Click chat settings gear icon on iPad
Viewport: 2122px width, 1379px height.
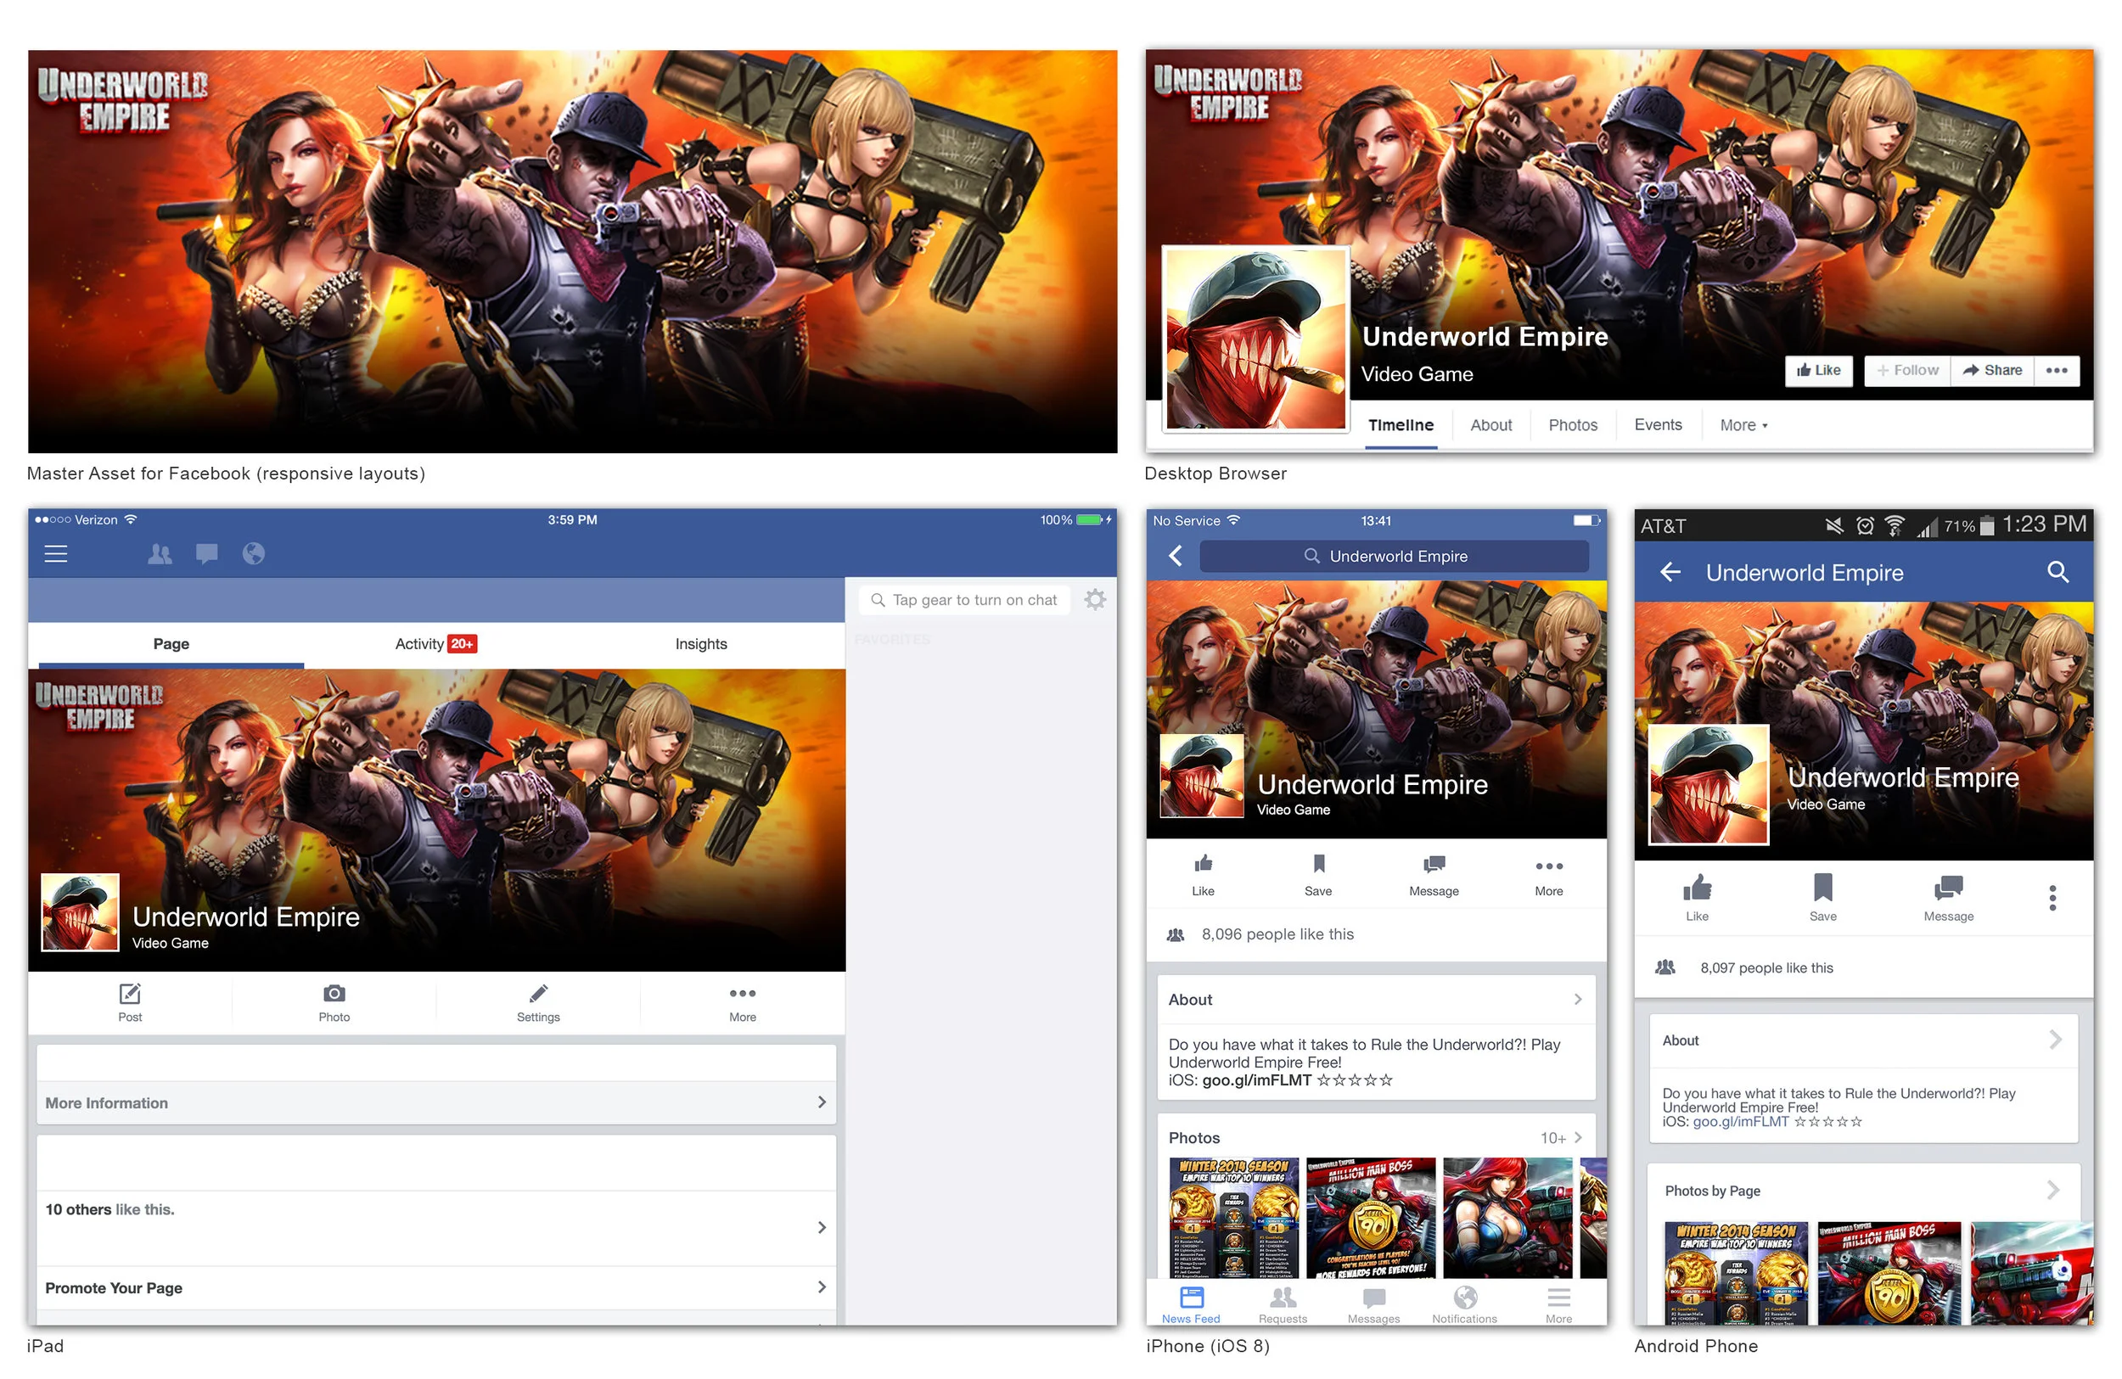[1095, 599]
